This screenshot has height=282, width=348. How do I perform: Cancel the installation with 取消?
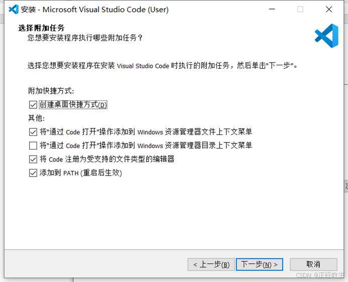[313, 264]
